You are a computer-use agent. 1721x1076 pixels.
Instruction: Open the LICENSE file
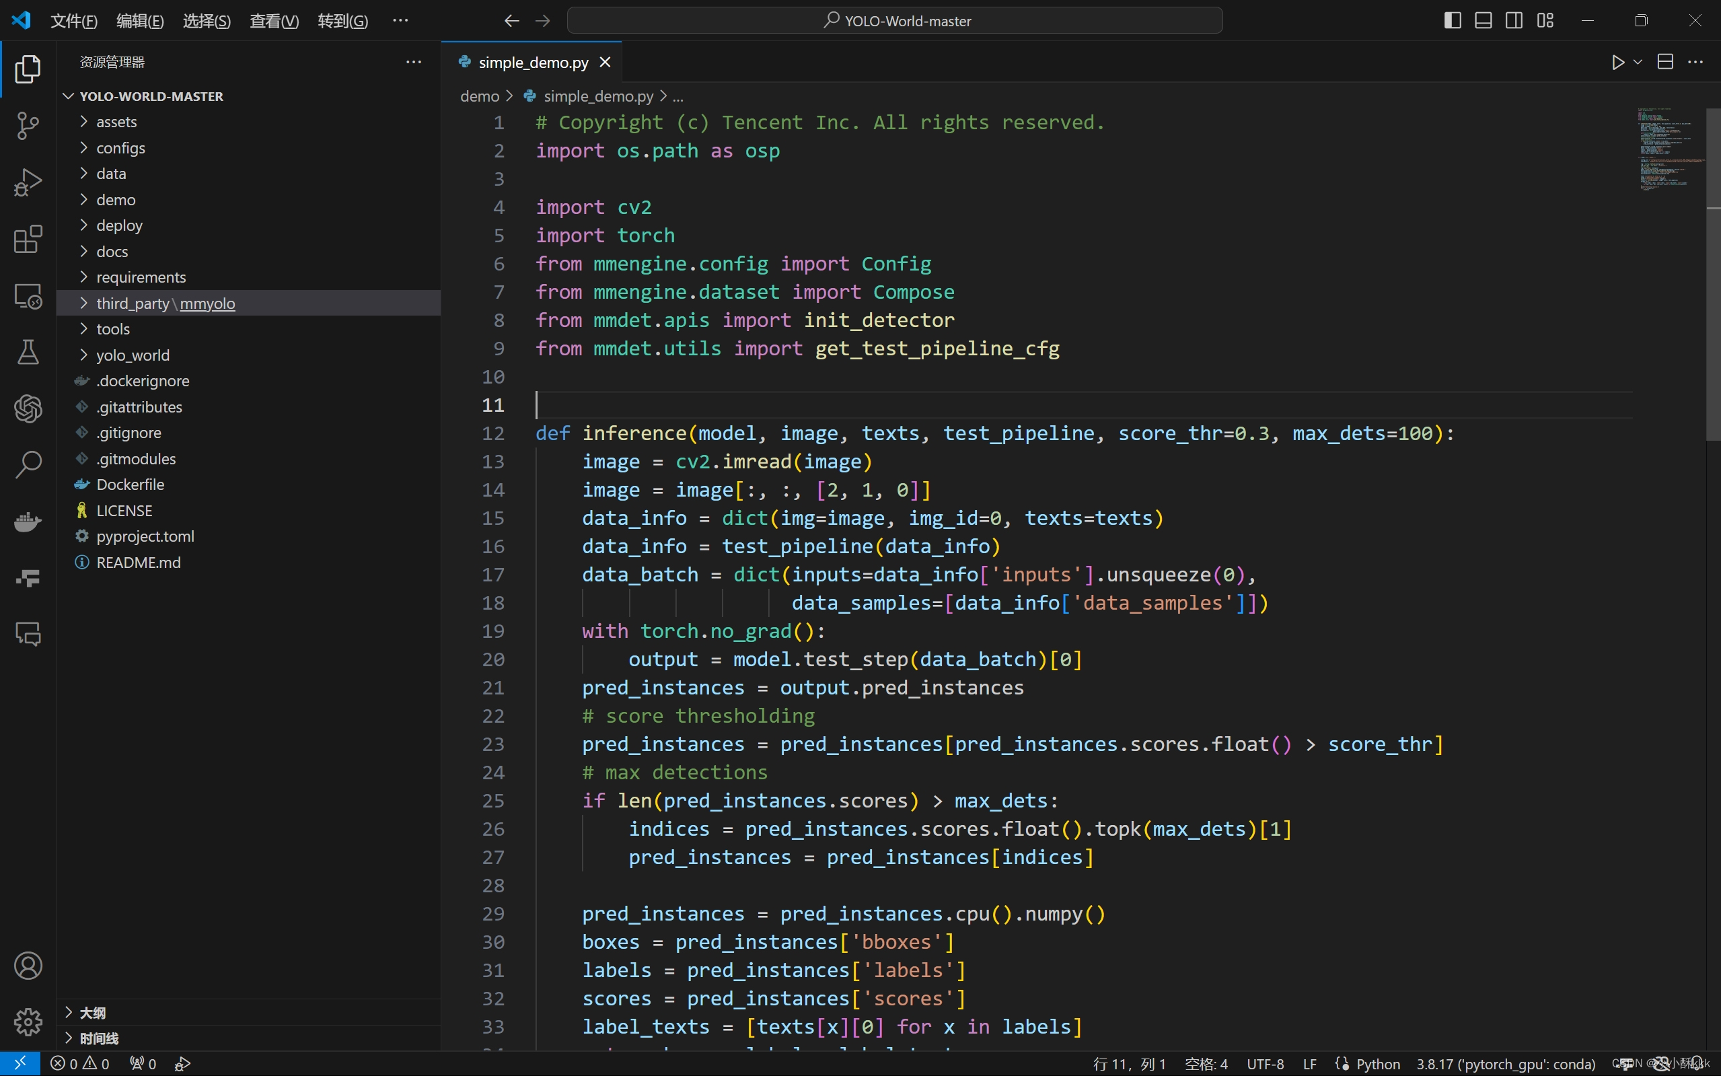(248, 511)
